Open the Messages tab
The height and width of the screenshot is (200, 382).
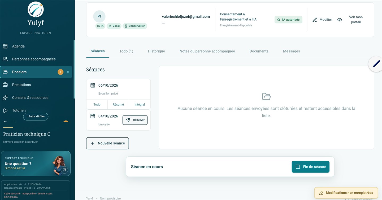point(292,51)
